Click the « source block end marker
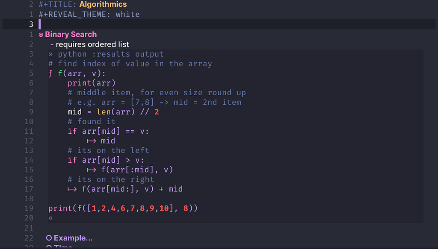The image size is (438, 249). point(51,218)
